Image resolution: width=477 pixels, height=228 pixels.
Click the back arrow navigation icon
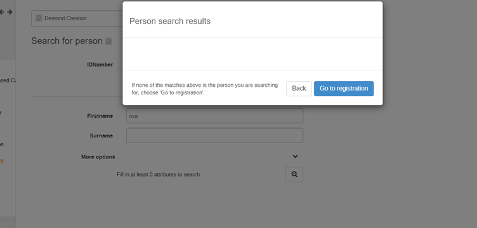[2, 12]
